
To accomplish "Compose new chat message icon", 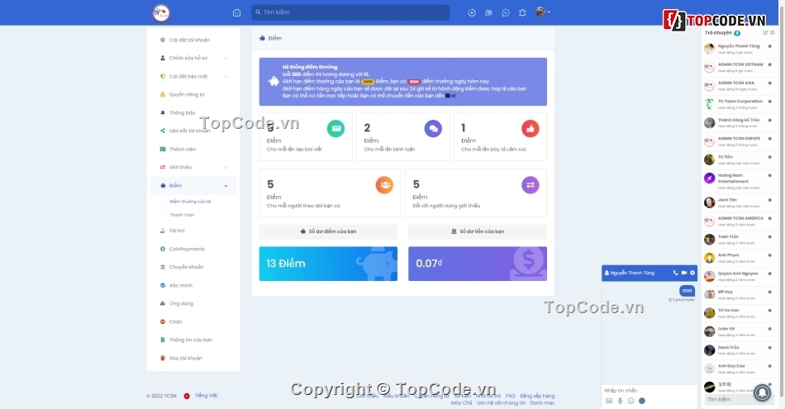I will (x=765, y=32).
